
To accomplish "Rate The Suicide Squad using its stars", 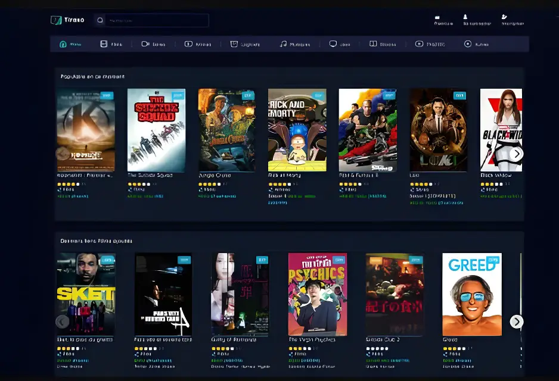I will tap(139, 184).
